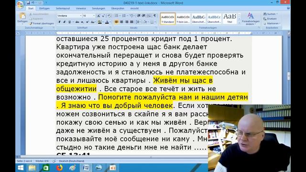
Task: Click the Wörter 616 word count
Action: pos(42,161)
